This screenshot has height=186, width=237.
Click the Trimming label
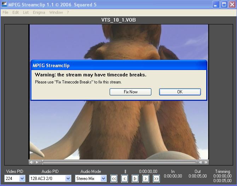[x=222, y=172]
